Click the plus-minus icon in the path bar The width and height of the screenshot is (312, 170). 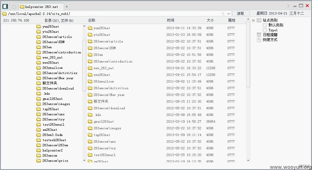coord(223,14)
